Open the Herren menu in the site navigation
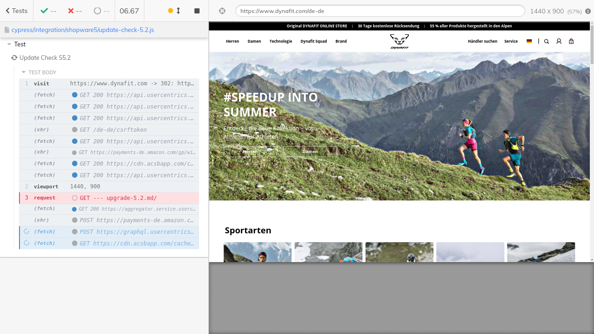Viewport: 594px width, 334px height. (232, 41)
